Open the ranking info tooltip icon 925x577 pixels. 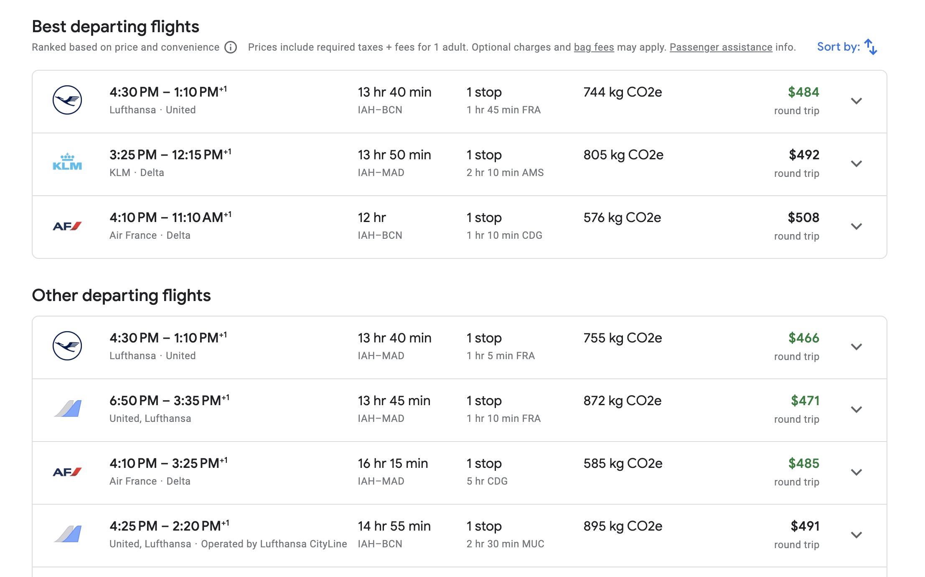(230, 48)
